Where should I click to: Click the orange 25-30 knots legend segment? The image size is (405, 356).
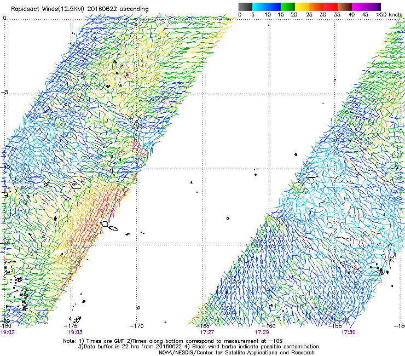click(316, 7)
